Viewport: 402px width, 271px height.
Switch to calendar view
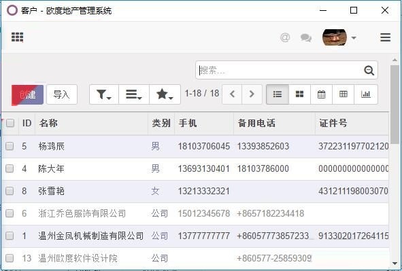pos(321,94)
